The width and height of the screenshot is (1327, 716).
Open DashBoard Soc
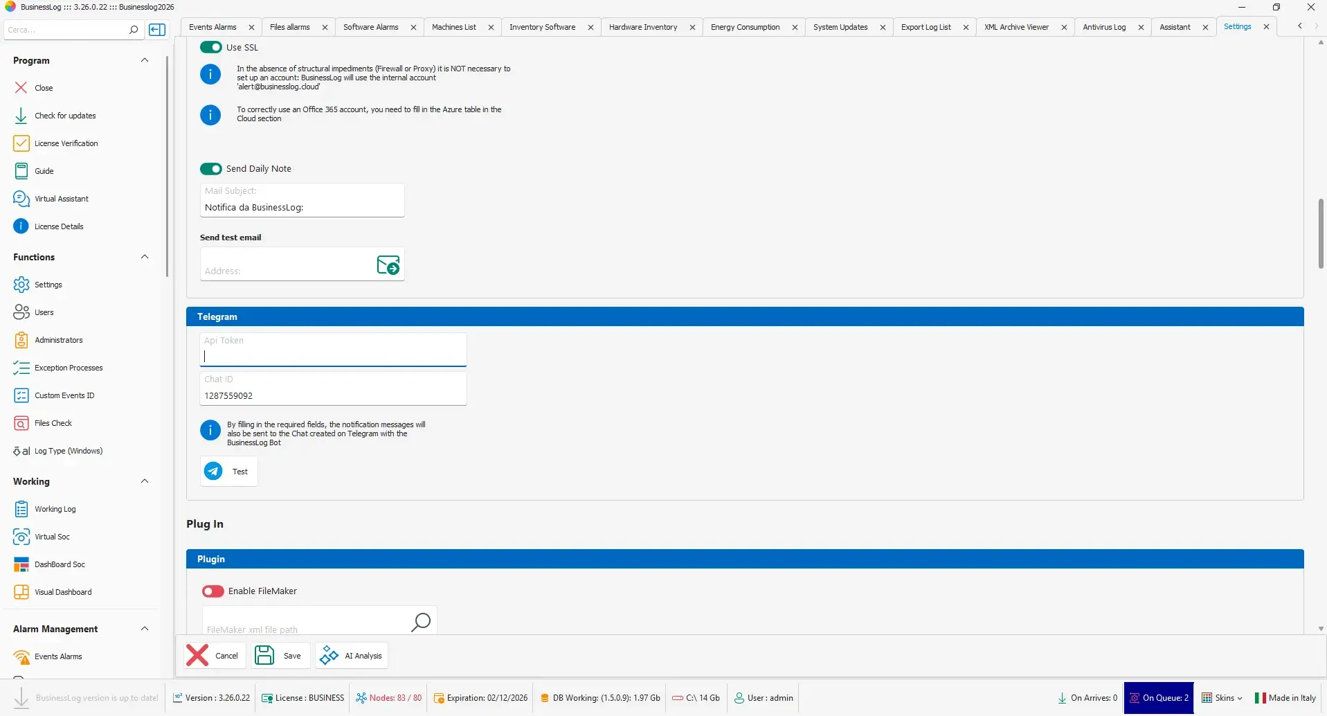(60, 564)
